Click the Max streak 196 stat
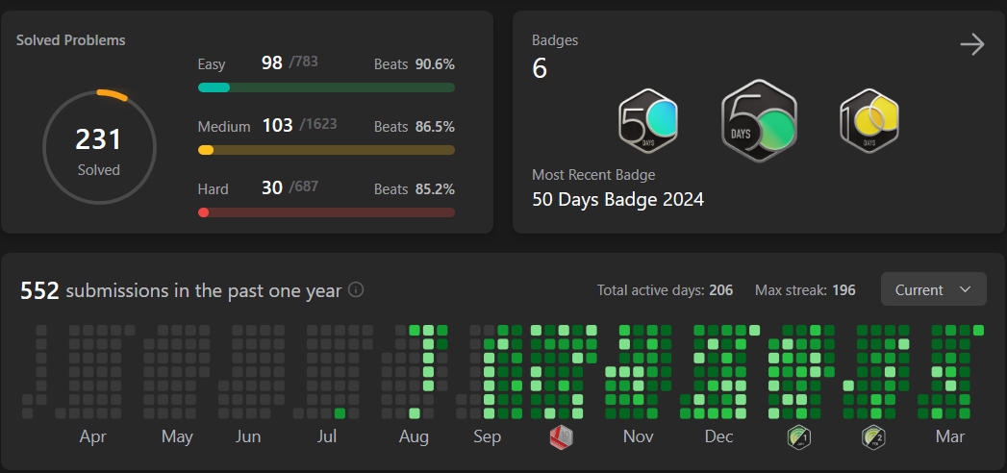This screenshot has height=473, width=1007. [x=804, y=289]
